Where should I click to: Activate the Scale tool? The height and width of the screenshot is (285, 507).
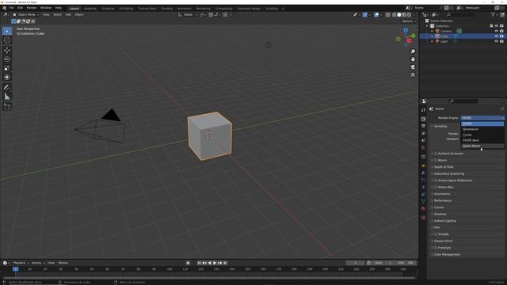pyautogui.click(x=7, y=68)
